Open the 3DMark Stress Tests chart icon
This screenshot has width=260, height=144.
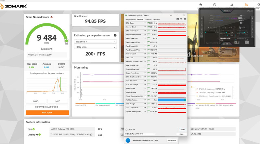232,5
